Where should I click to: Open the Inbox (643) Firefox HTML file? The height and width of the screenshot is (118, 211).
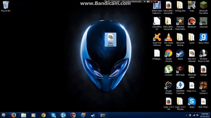[x=168, y=8]
